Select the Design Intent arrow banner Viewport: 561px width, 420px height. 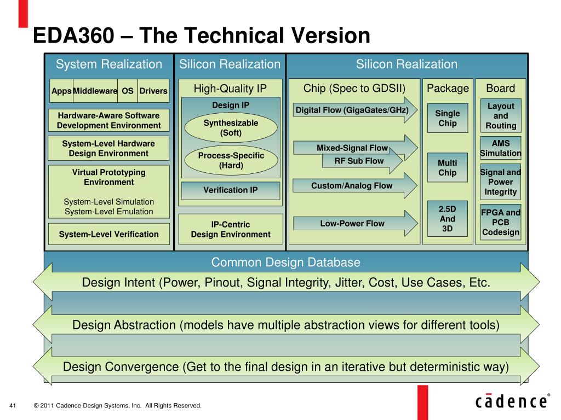(x=286, y=282)
